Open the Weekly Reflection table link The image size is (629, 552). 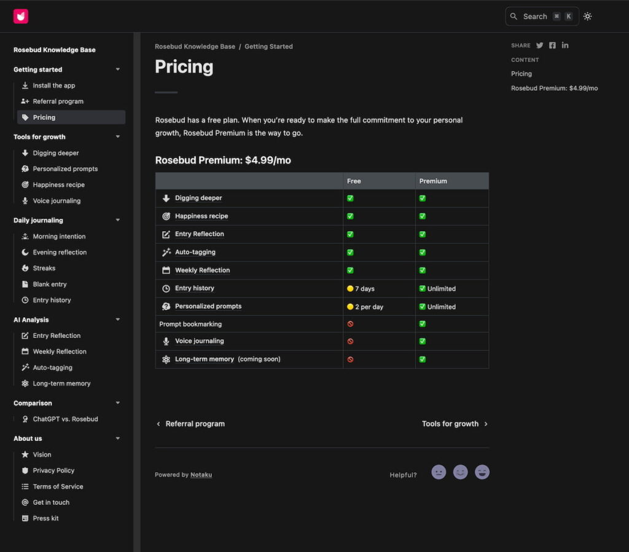coord(202,270)
